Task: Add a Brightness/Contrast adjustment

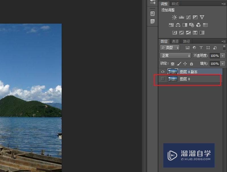Action: tap(174, 17)
